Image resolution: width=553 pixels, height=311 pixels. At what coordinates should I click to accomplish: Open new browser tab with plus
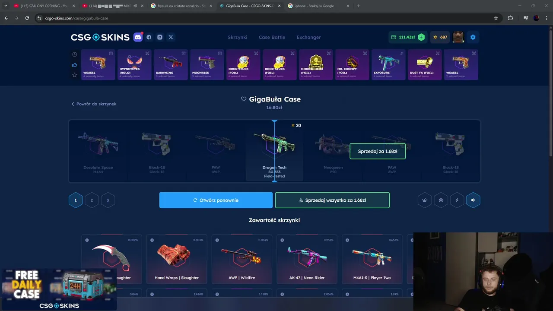(x=358, y=6)
